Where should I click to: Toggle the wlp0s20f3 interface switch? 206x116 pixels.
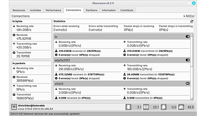coord(188,60)
